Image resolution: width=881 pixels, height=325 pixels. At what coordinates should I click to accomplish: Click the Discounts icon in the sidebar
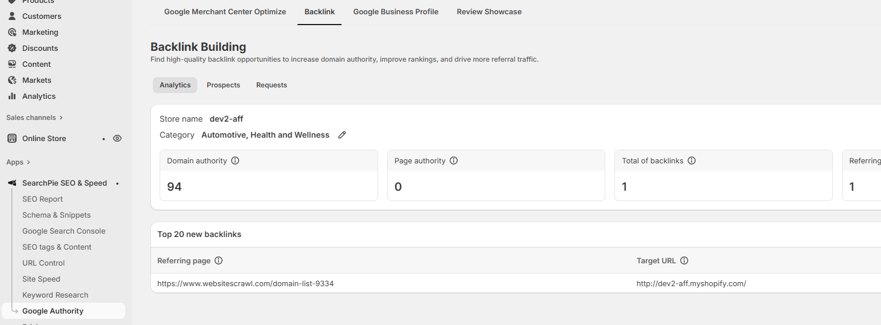(12, 49)
